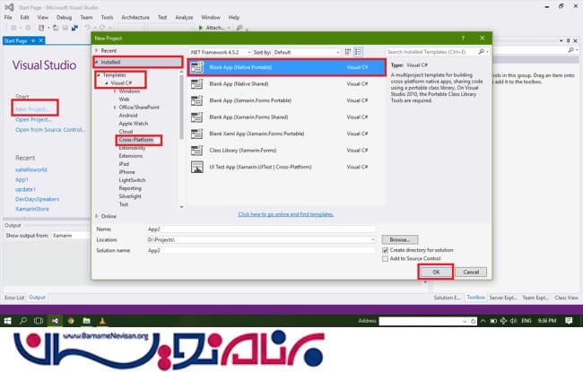Open the Location path dropdown
The height and width of the screenshot is (372, 583).
pos(372,239)
